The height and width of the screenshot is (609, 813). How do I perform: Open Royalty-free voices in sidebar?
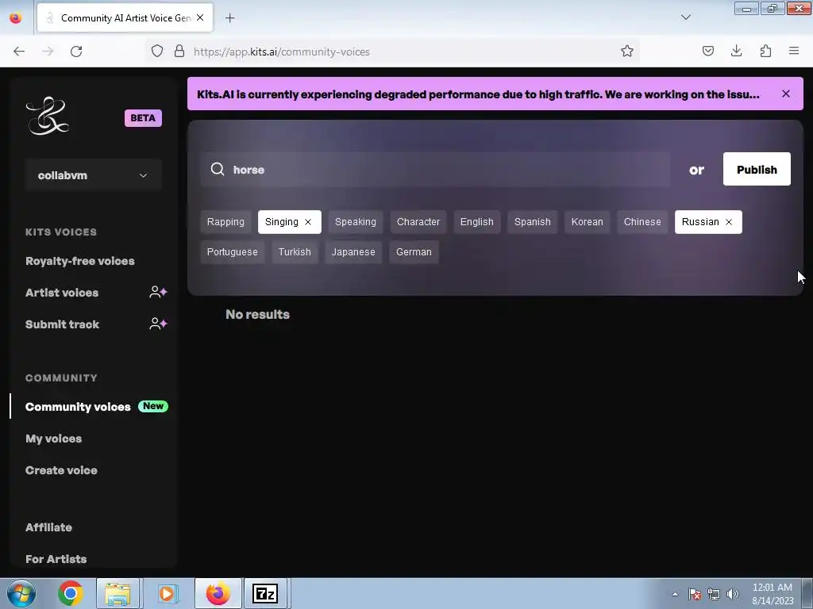[x=80, y=261]
